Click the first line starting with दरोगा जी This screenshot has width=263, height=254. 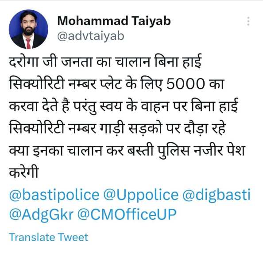pyautogui.click(x=105, y=61)
